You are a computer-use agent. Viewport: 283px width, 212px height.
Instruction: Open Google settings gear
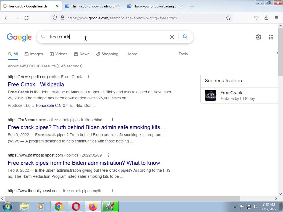coord(258,37)
